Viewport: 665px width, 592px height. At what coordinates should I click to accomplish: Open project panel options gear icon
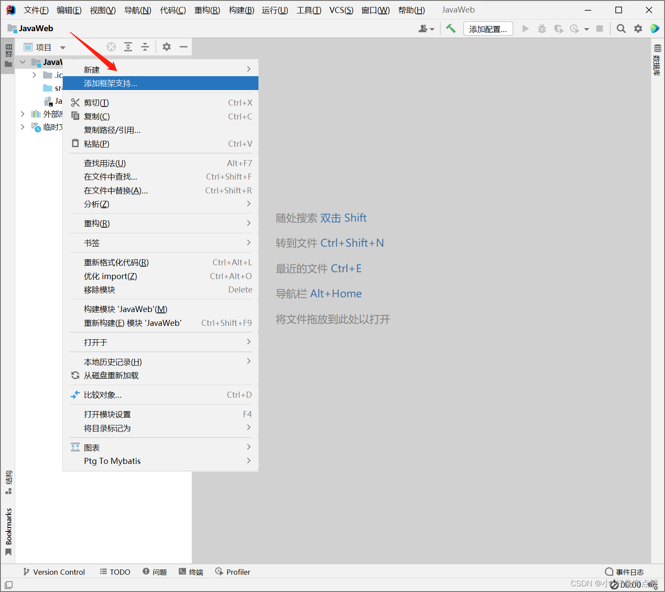click(x=167, y=47)
